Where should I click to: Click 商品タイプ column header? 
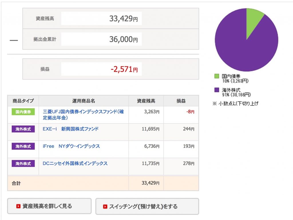23,101
